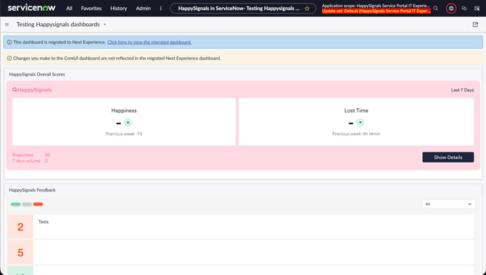Favorite this page with the star icon
486x275 pixels.
click(x=307, y=9)
